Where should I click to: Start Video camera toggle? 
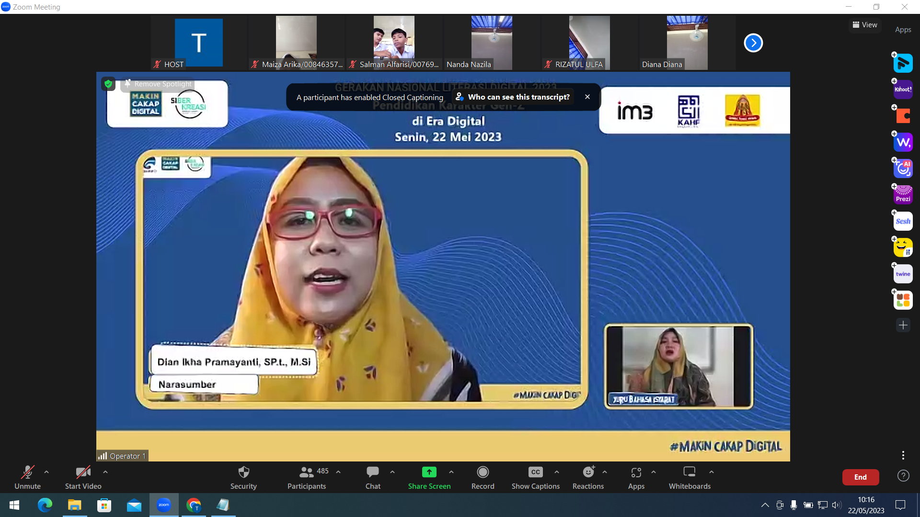coord(83,477)
